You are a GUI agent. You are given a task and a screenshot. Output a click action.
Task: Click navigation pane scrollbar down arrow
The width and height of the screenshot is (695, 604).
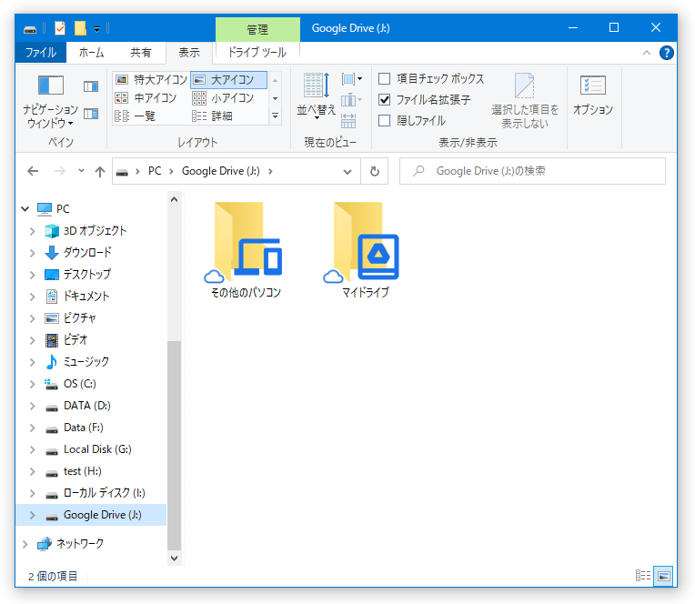174,559
